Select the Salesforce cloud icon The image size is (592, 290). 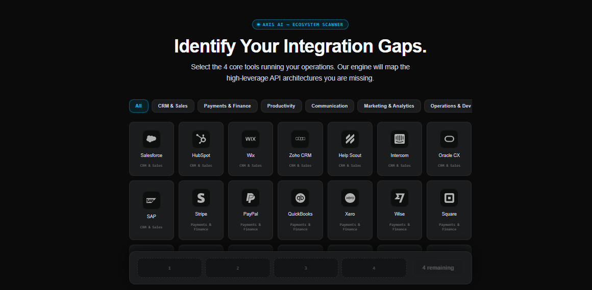pyautogui.click(x=152, y=139)
